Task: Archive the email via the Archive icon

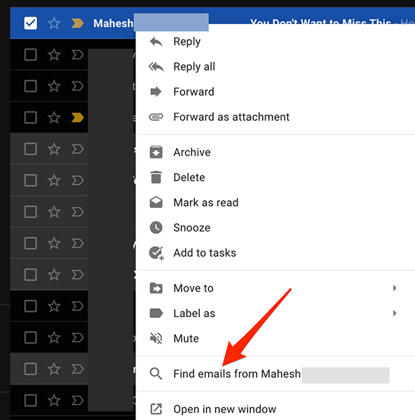Action: tap(156, 152)
